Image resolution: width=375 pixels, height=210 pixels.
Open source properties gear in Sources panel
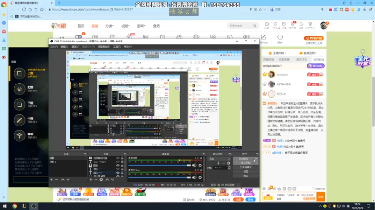pyautogui.click(x=101, y=180)
